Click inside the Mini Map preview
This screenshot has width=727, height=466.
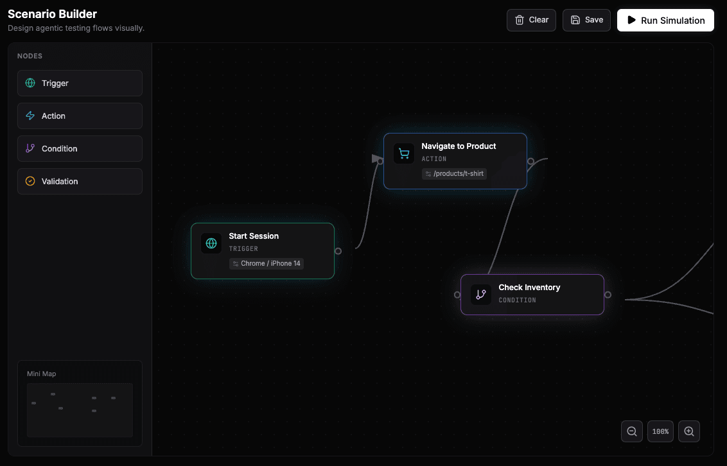[x=80, y=410]
